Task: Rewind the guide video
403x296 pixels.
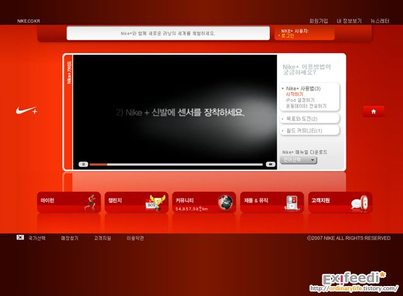Action: [x=270, y=164]
